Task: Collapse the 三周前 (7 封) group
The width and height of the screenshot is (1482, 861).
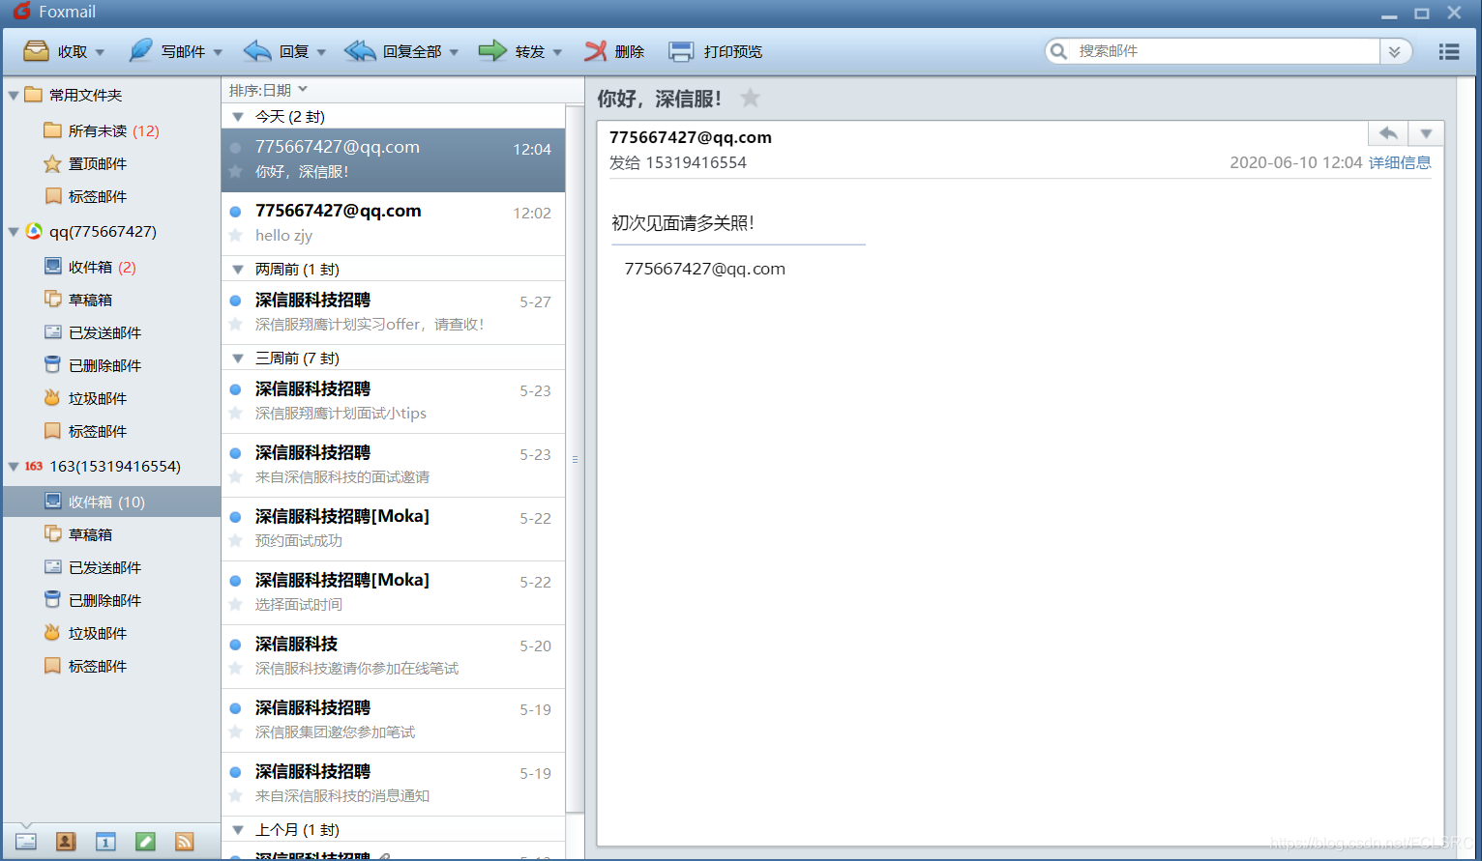Action: pyautogui.click(x=237, y=359)
